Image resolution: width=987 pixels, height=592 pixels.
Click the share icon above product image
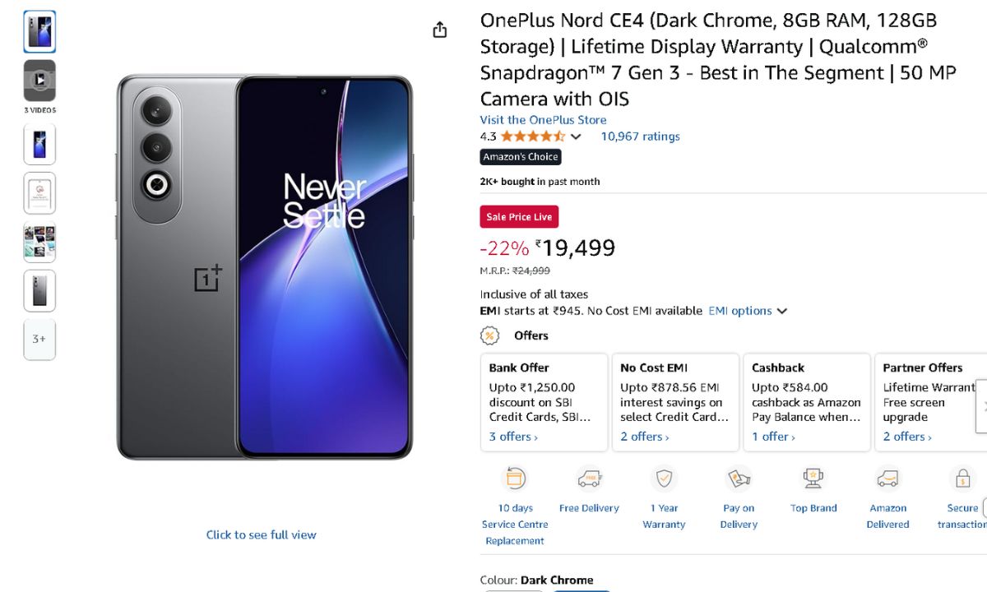click(x=440, y=30)
